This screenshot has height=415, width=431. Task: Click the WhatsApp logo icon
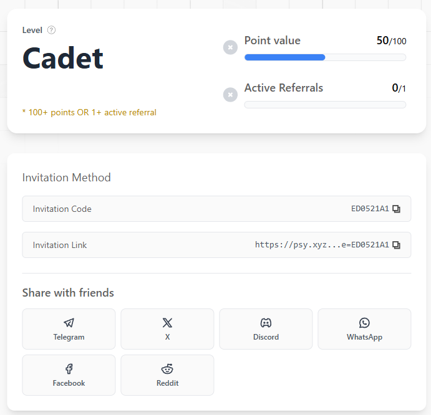tap(364, 323)
